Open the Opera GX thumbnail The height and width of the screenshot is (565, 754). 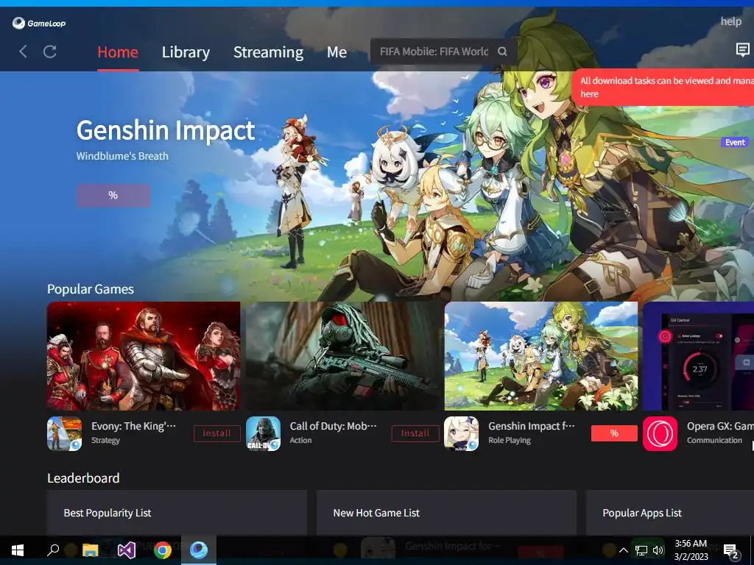[698, 356]
